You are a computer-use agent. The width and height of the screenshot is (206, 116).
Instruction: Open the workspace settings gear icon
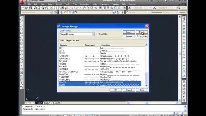click(52, 12)
